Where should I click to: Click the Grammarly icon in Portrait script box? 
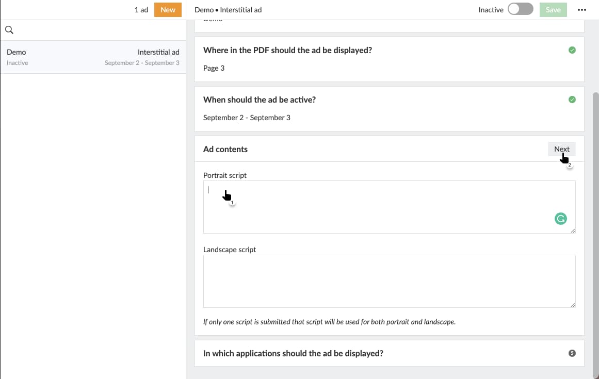[561, 219]
